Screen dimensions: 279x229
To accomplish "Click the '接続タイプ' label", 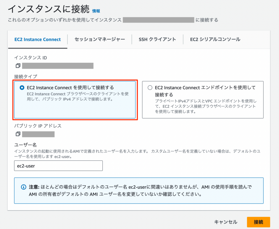I will point(26,76).
